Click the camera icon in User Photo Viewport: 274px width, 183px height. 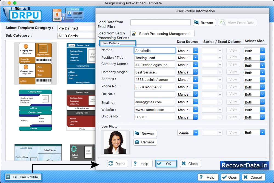click(137, 142)
